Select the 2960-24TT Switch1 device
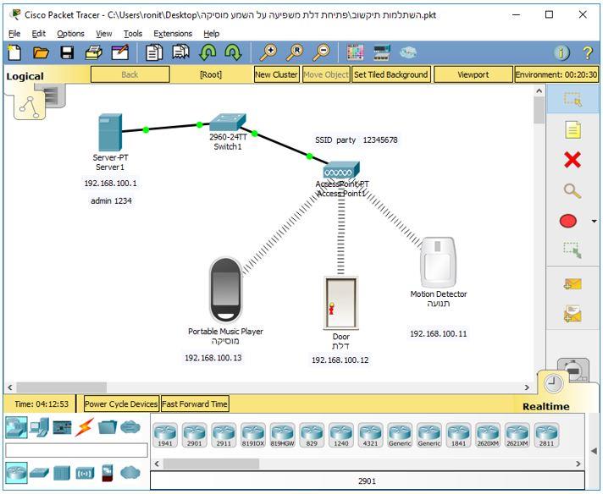The width and height of the screenshot is (603, 494). point(227,122)
